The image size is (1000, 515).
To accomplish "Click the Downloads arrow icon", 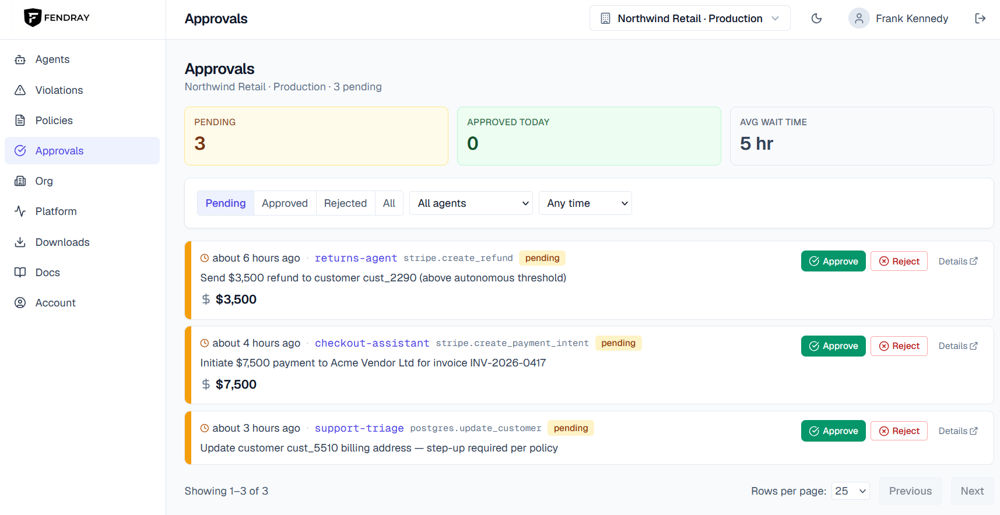I will [x=20, y=242].
